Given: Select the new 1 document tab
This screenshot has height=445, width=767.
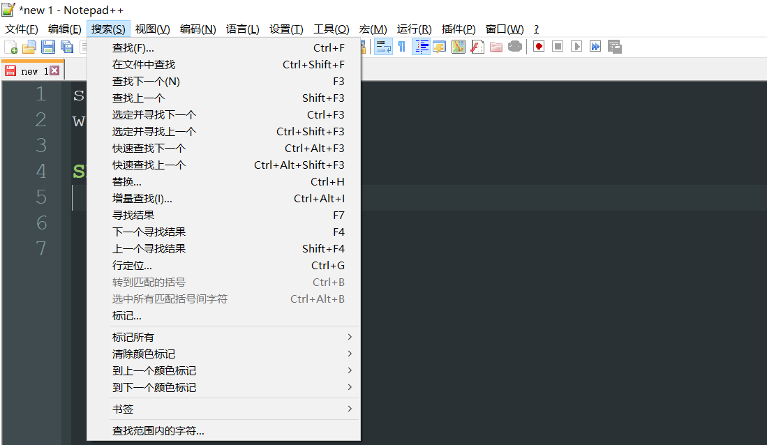Looking at the screenshot, I should (32, 70).
